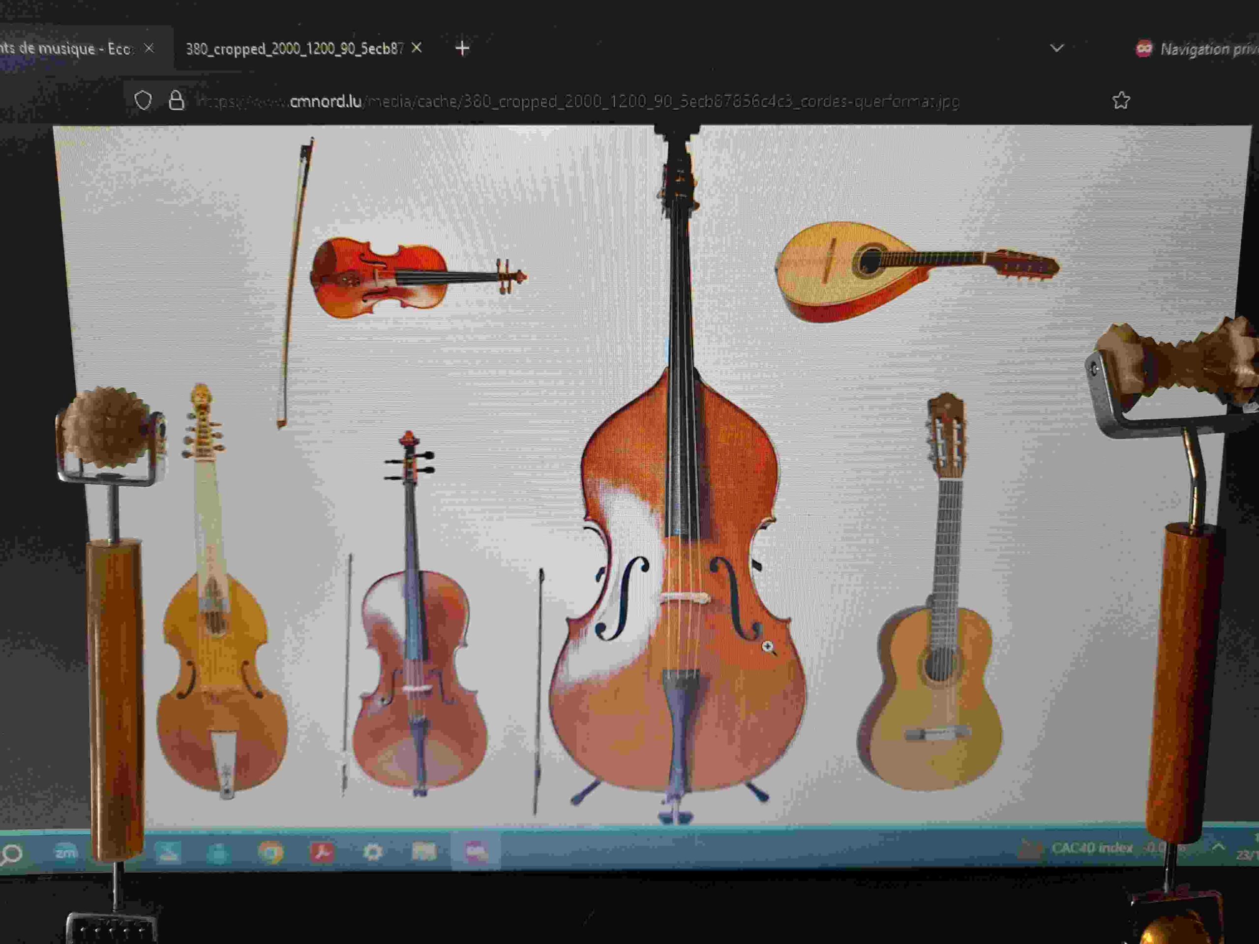Click the cello in the image
Viewport: 1259px width, 944px height.
[x=419, y=615]
